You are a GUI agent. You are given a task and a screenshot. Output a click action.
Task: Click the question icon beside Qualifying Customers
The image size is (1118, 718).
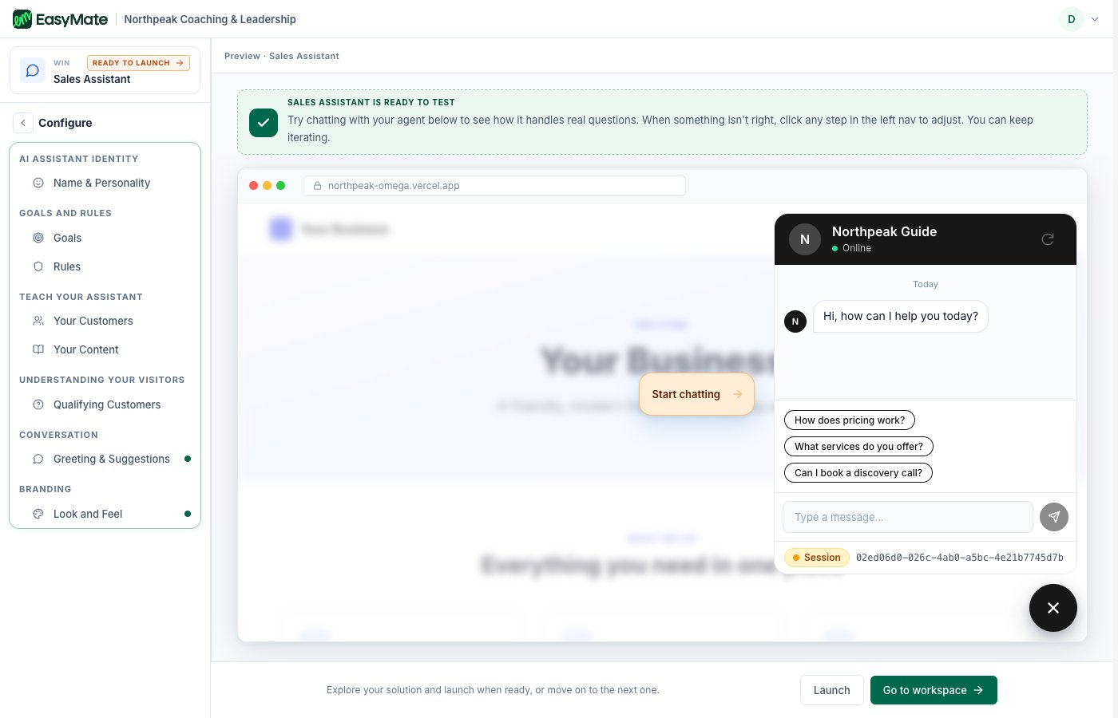tap(38, 404)
